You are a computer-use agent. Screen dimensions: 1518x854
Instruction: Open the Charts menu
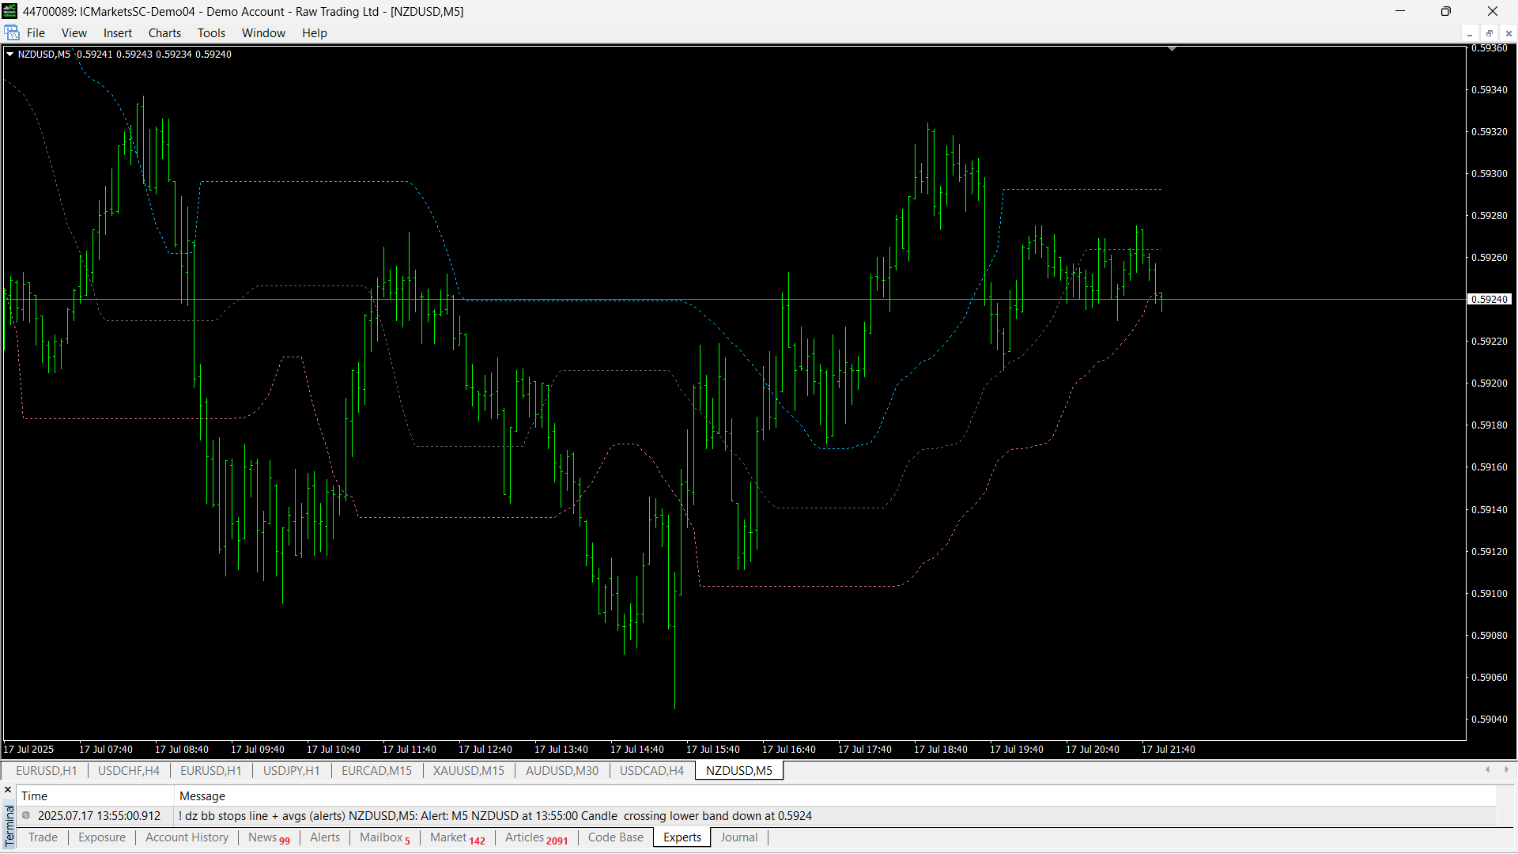[x=164, y=33]
